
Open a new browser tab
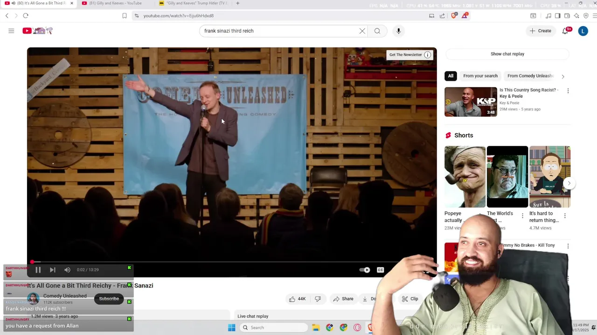(237, 3)
